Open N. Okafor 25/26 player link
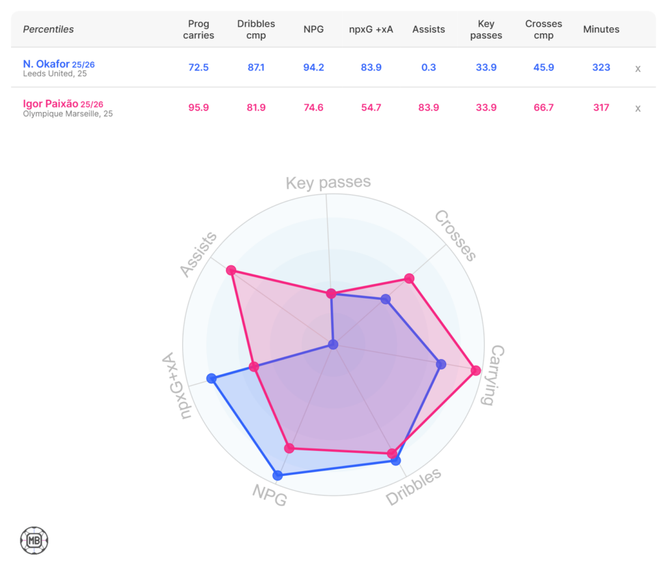 pyautogui.click(x=59, y=65)
